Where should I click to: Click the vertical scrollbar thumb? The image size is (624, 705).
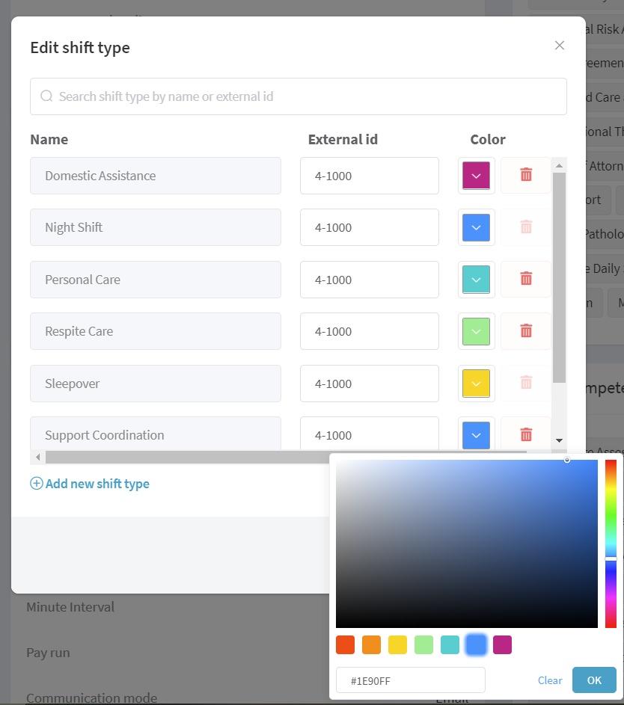click(x=559, y=278)
